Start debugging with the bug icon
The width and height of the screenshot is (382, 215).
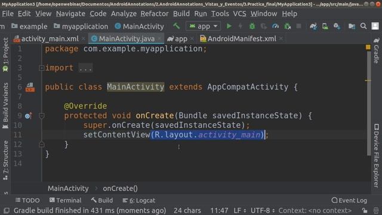pyautogui.click(x=252, y=26)
